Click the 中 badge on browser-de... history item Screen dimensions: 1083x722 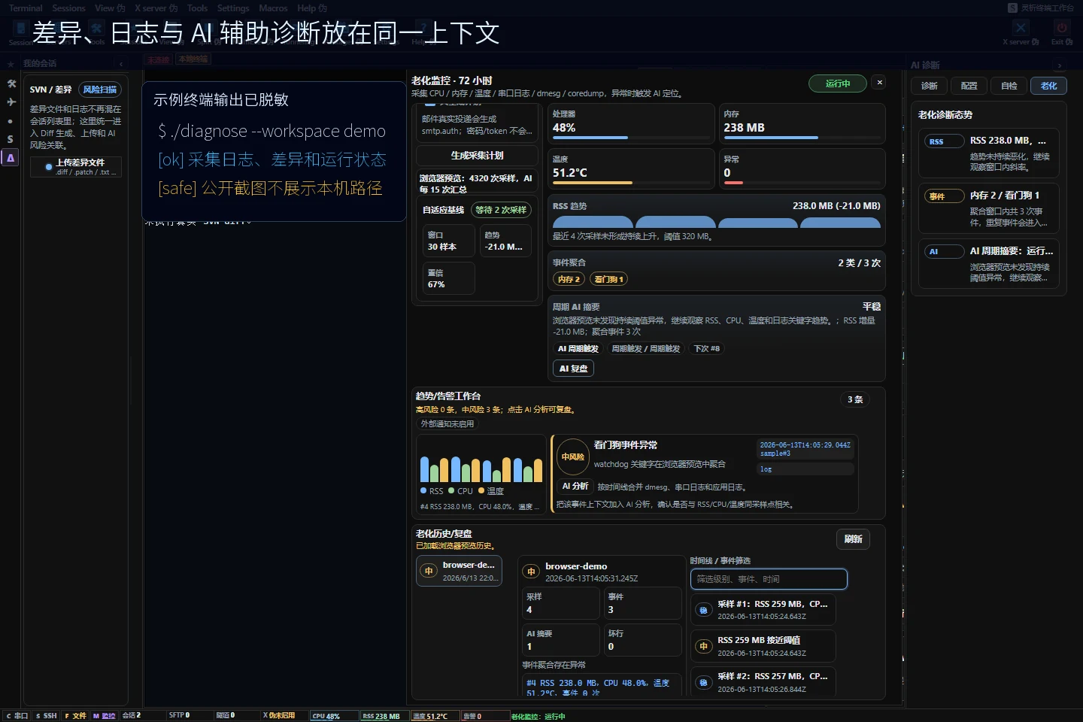coord(429,572)
